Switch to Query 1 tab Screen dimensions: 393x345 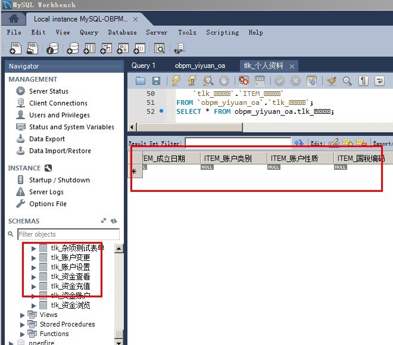click(x=144, y=66)
